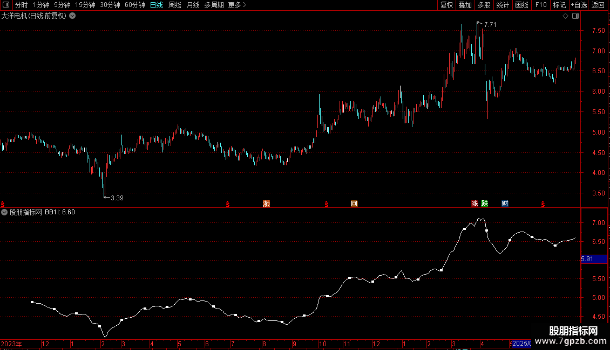Click the panel layout icon at top-left
Viewport: 610px width, 350px height.
(6, 5)
